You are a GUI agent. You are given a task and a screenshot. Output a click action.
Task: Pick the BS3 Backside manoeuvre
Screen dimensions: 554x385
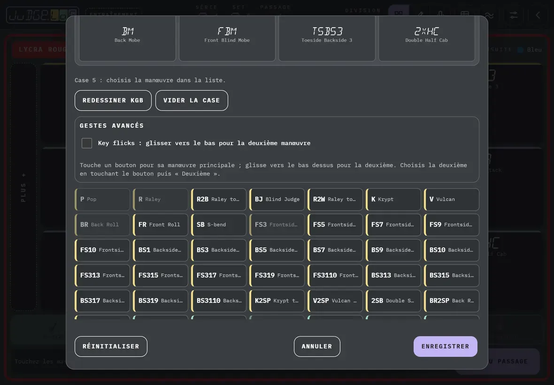(219, 250)
